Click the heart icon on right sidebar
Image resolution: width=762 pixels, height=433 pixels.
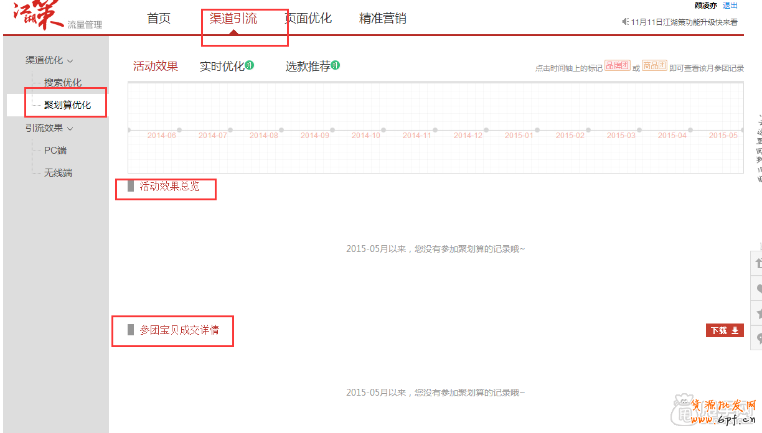coord(758,289)
